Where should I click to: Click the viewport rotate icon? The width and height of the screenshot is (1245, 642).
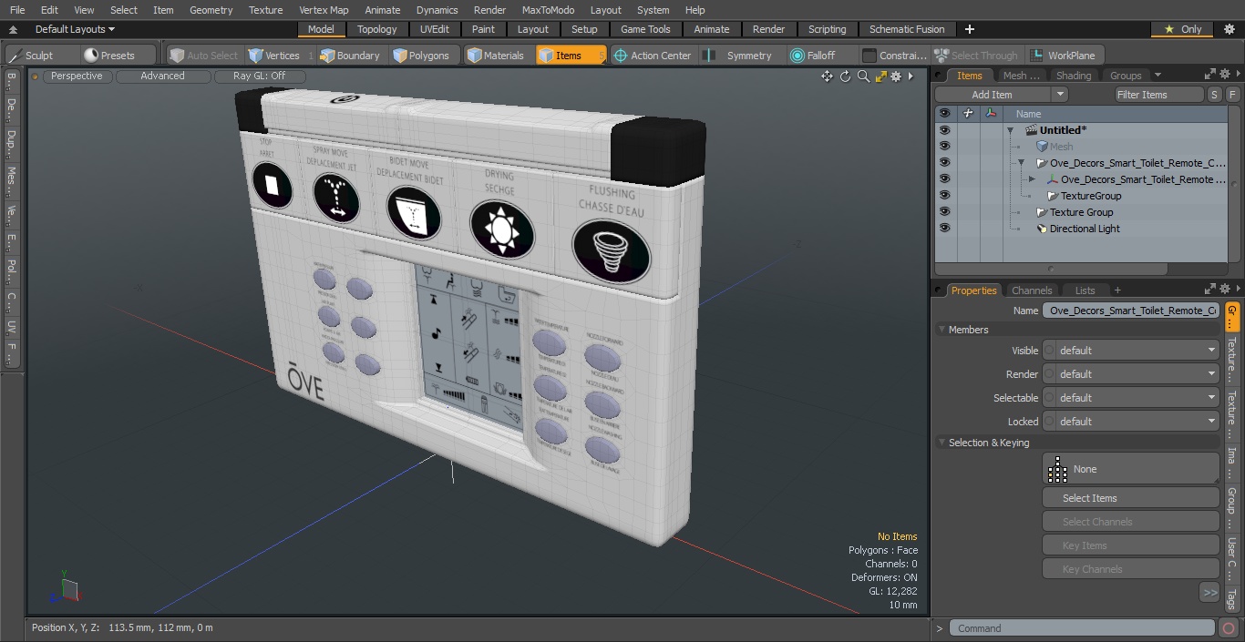[x=845, y=76]
